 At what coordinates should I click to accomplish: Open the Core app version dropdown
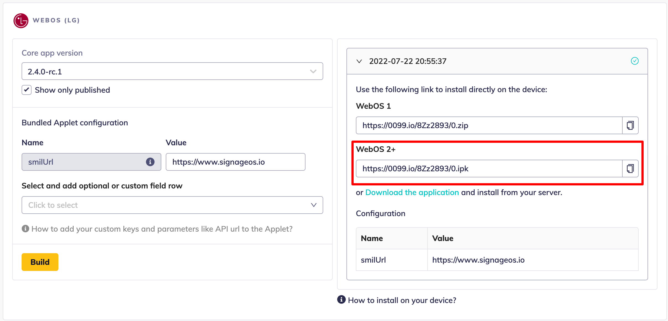pyautogui.click(x=172, y=71)
